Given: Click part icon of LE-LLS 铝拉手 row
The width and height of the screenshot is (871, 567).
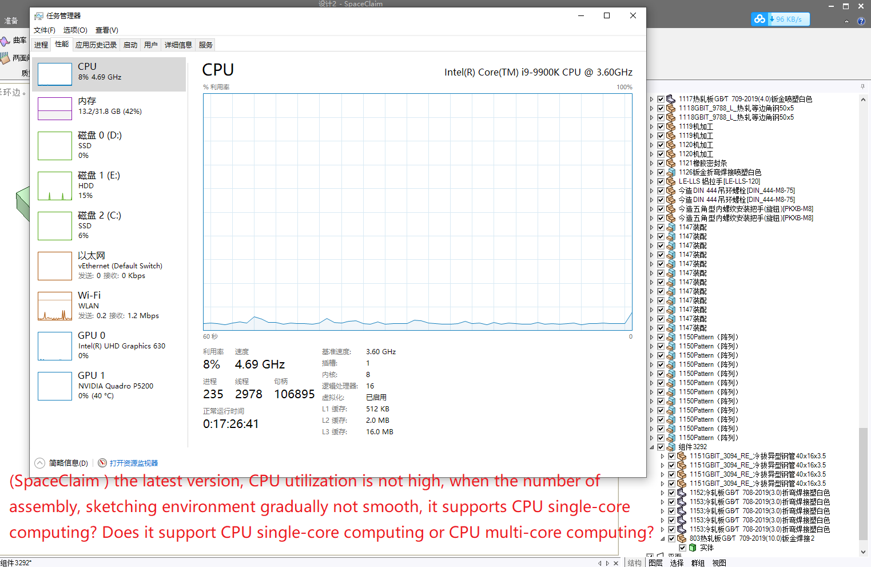Looking at the screenshot, I should [671, 181].
